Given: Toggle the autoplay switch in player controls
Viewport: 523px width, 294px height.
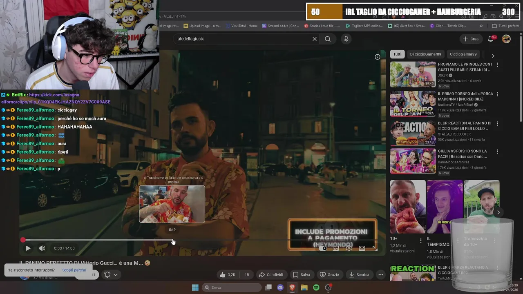Looking at the screenshot, I should point(323,248).
